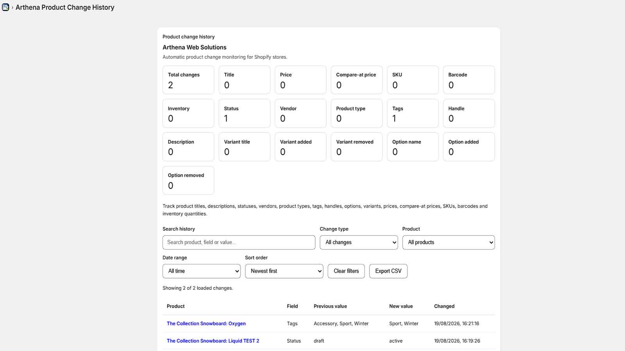Viewport: 625px width, 351px height.
Task: Click the 19/08/2026, 16:19:26 timestamp
Action: point(457,341)
